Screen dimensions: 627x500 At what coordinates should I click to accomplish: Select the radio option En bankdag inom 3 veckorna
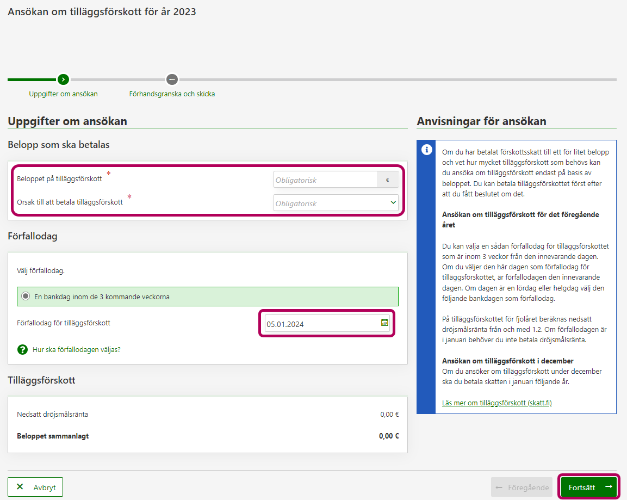pos(26,297)
